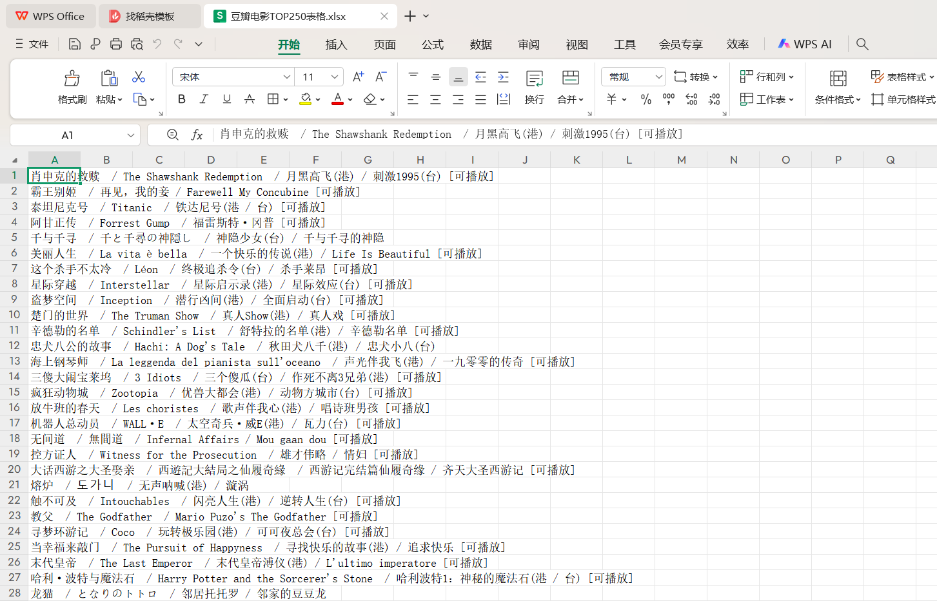Align text left horizontally

[413, 99]
